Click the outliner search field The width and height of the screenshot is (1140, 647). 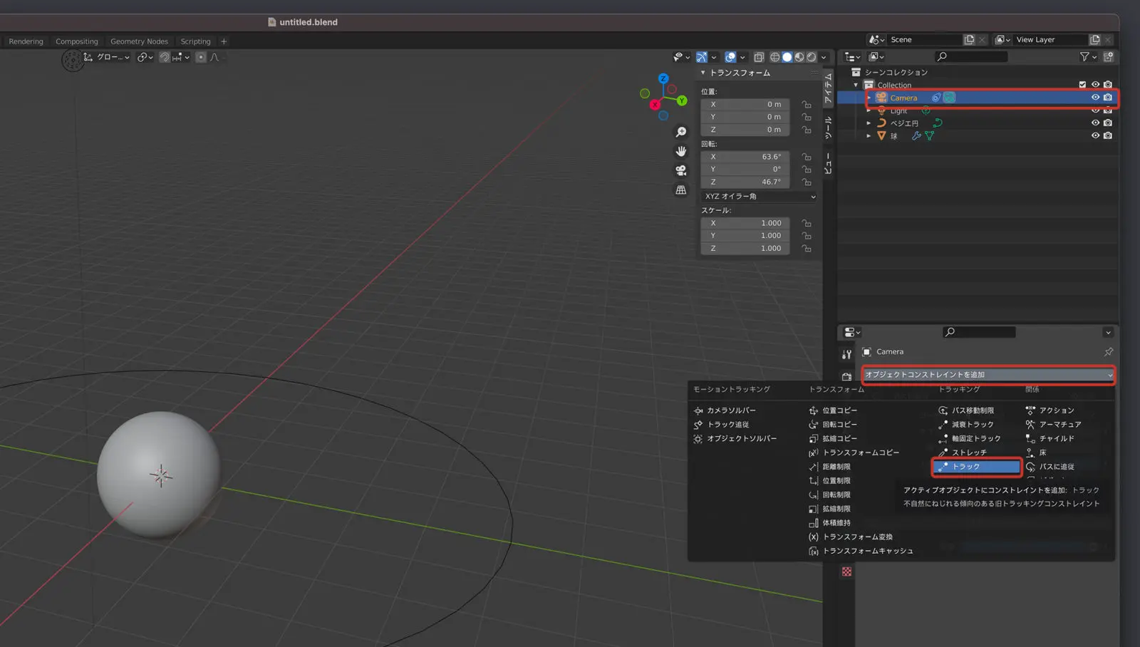971,56
